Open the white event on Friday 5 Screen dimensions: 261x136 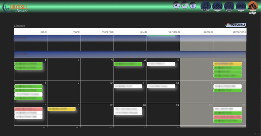click(161, 64)
